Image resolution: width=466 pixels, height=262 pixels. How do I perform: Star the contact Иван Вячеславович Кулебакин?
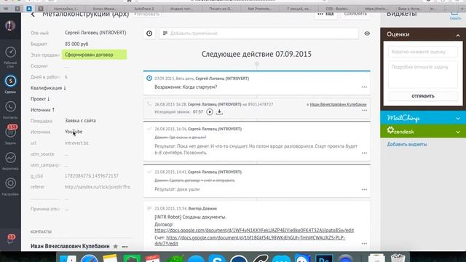116,246
